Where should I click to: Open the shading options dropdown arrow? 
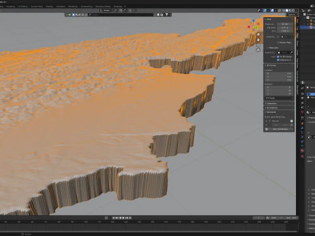coord(297,10)
